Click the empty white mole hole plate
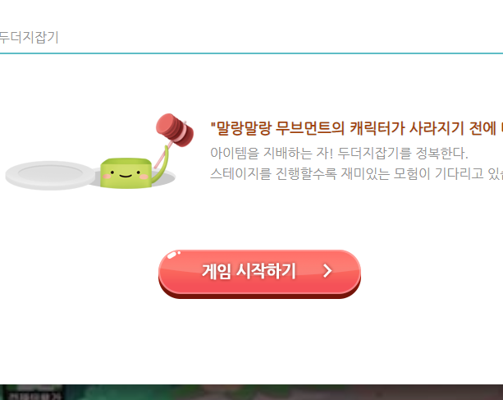 [50, 175]
